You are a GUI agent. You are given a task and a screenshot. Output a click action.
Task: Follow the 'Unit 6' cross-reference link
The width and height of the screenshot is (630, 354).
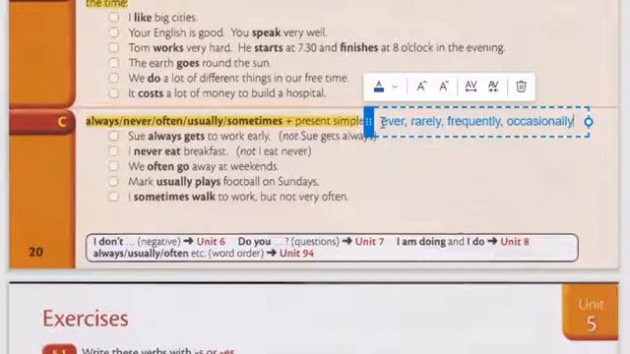[x=211, y=242]
